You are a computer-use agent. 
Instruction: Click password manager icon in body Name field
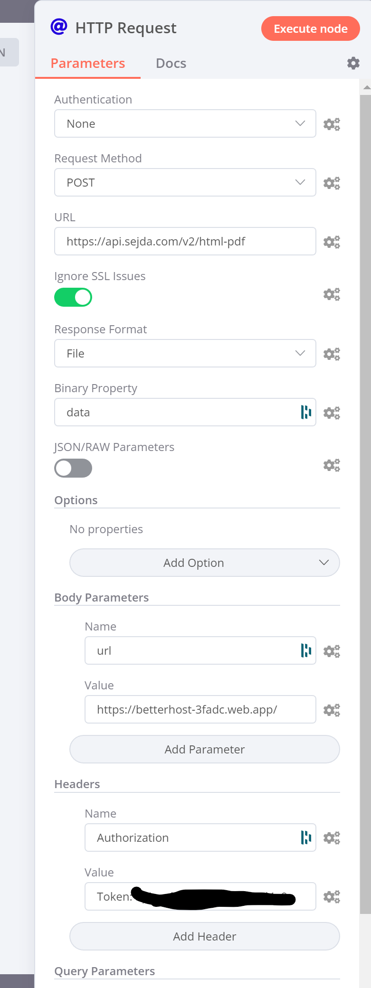pos(306,650)
